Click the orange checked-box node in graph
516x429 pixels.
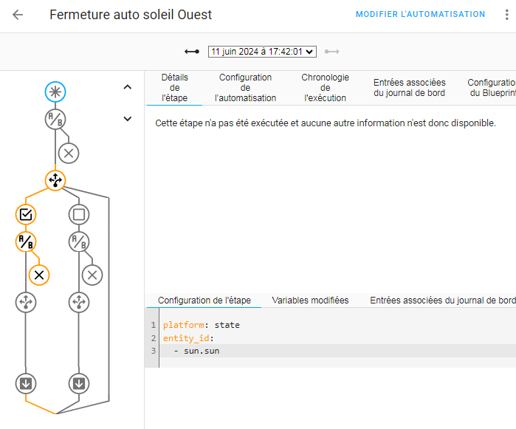tap(26, 215)
